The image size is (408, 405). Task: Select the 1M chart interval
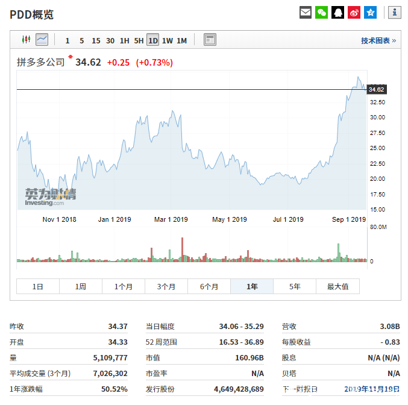point(182,40)
